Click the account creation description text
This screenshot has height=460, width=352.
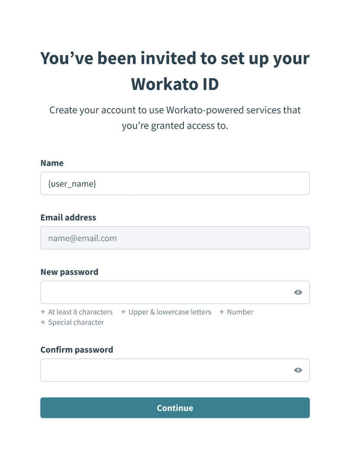(175, 118)
